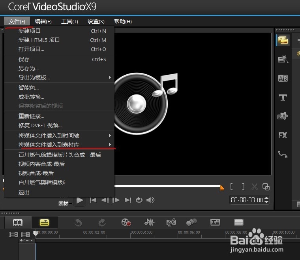This screenshot has height=260, width=300.
Task: Click the Undo arrow in timeline toolbar
Action: coord(78,223)
